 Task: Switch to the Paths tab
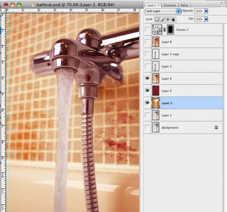(185, 5)
